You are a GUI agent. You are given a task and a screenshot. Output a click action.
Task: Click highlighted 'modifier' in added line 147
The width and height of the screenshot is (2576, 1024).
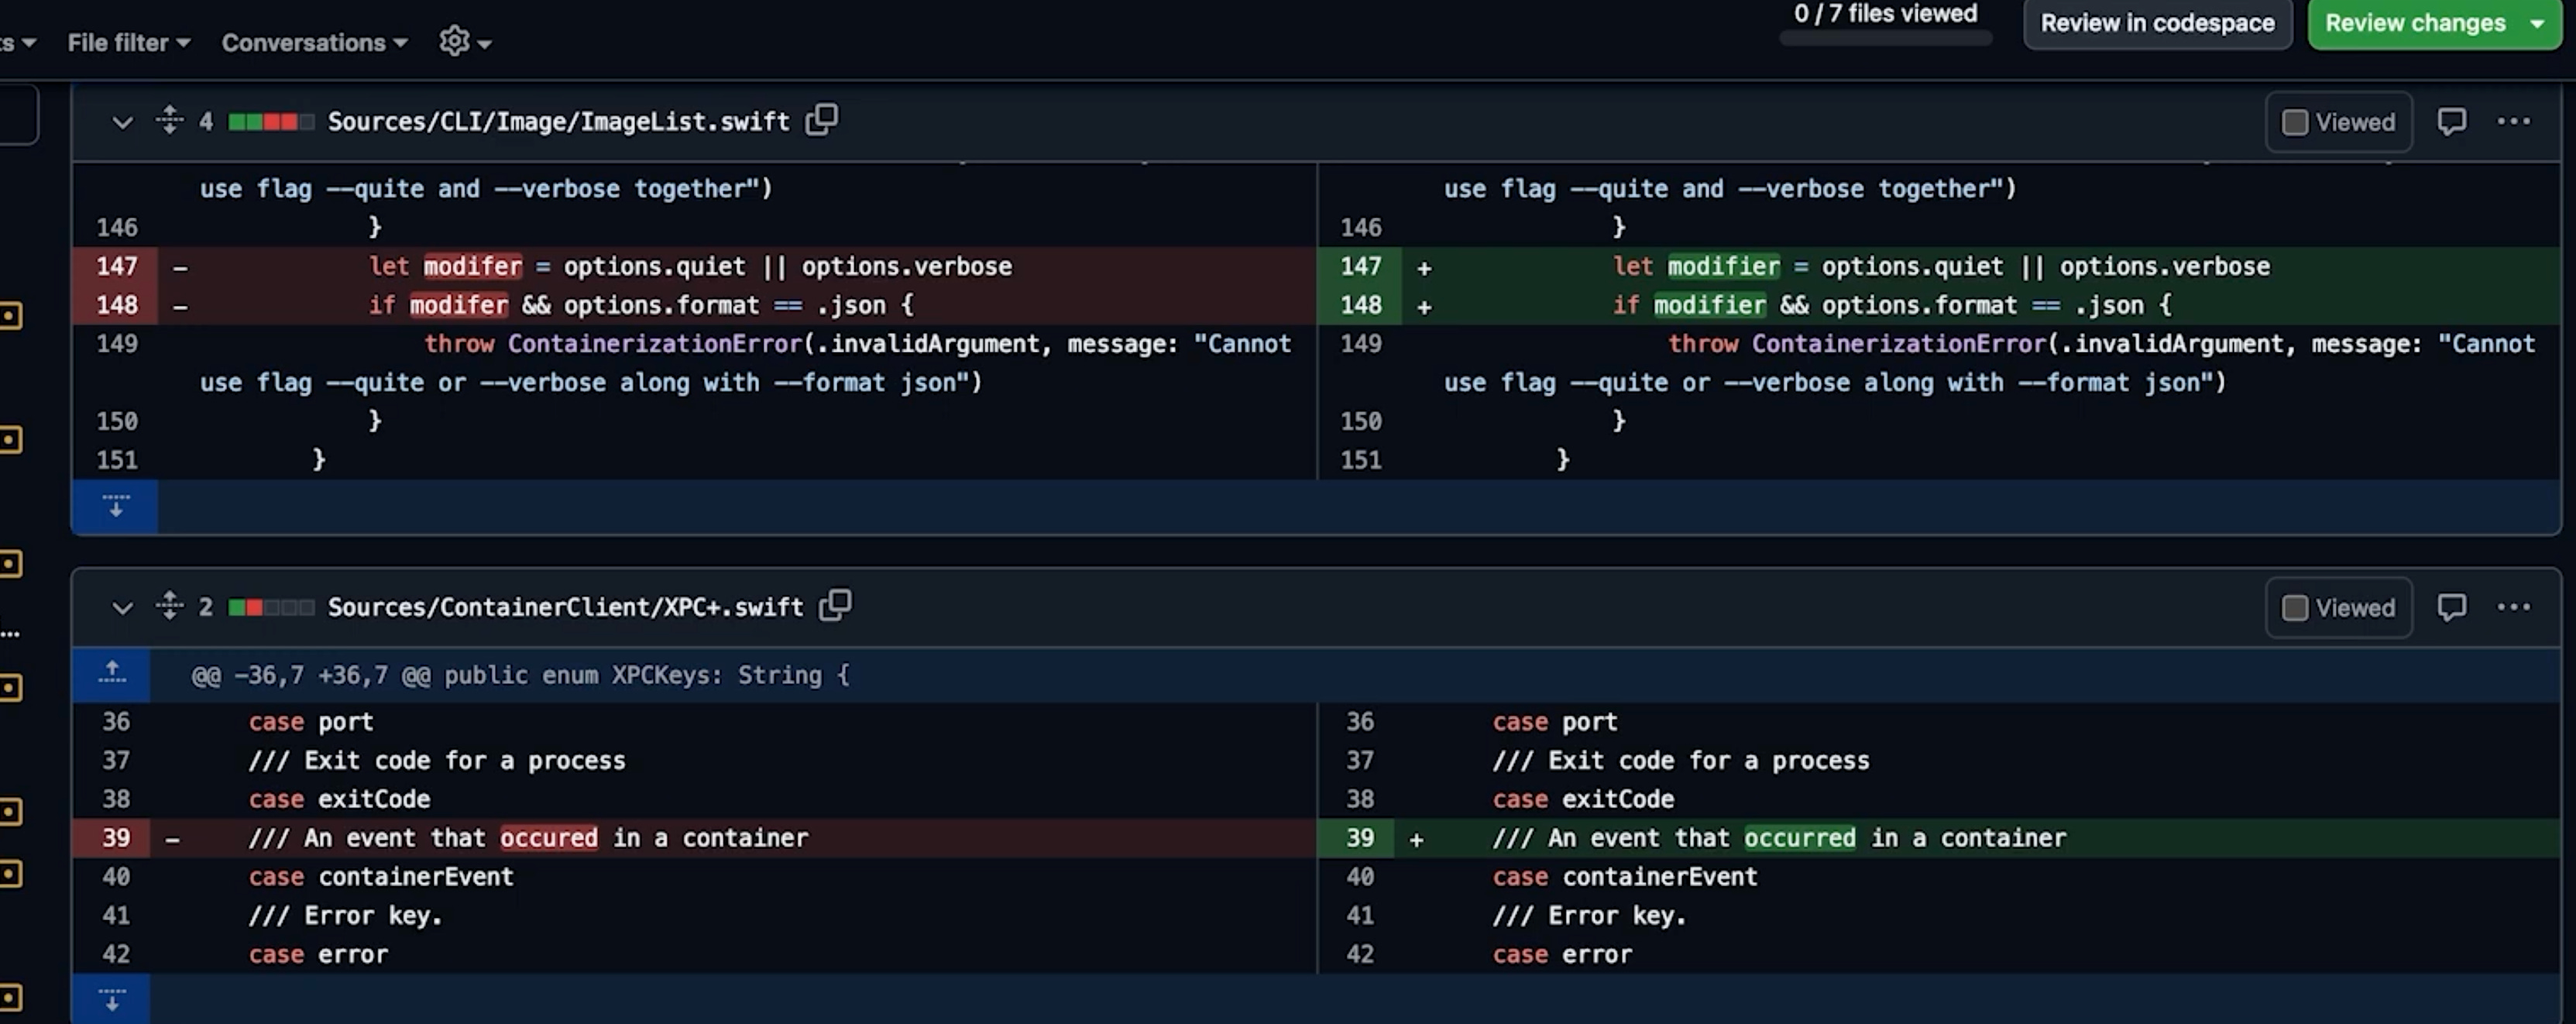point(1723,267)
